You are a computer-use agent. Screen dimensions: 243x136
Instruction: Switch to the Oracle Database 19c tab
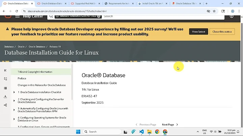[186, 4]
